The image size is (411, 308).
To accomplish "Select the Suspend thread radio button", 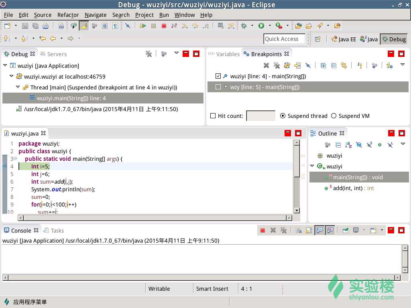I will pos(283,116).
